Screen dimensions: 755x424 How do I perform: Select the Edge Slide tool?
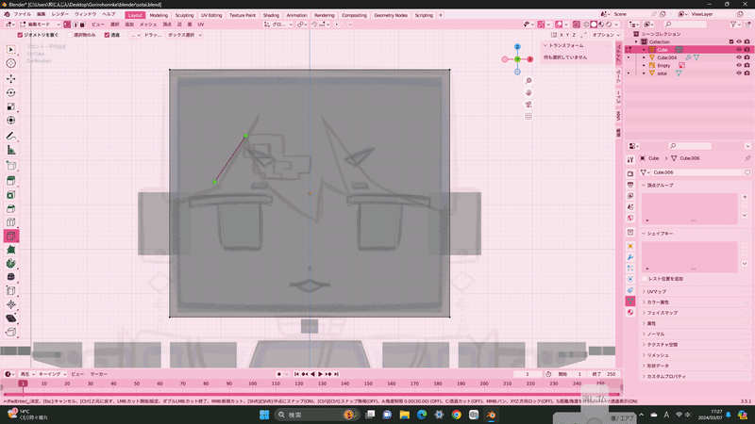pos(11,291)
